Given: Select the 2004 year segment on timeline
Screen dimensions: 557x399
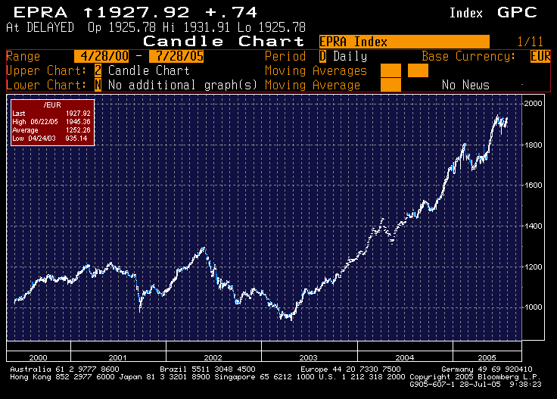Looking at the screenshot, I should tap(405, 357).
